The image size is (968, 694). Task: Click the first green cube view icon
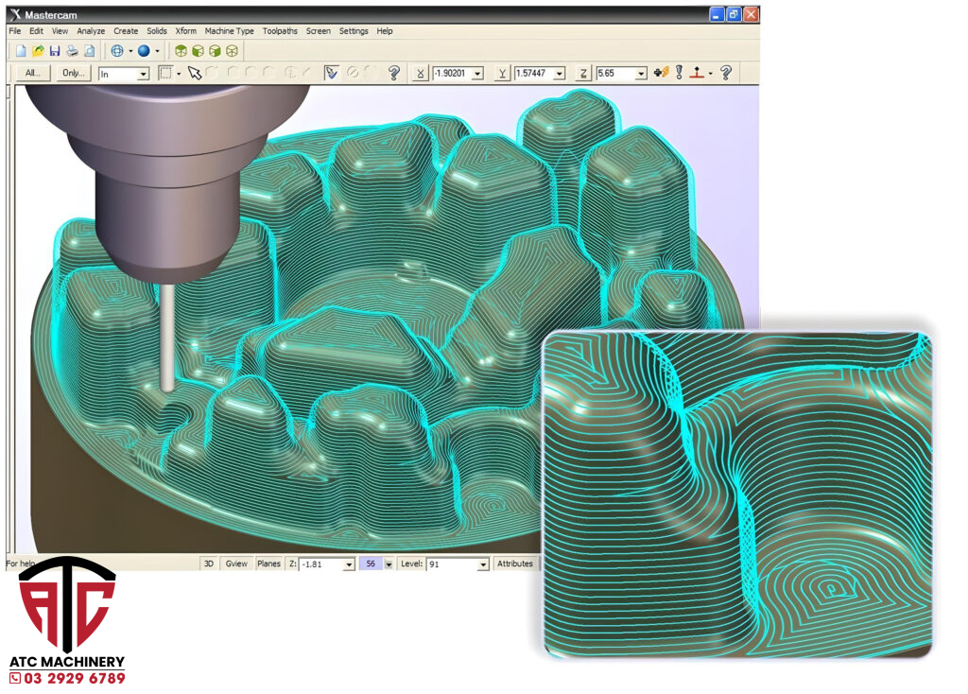(181, 51)
